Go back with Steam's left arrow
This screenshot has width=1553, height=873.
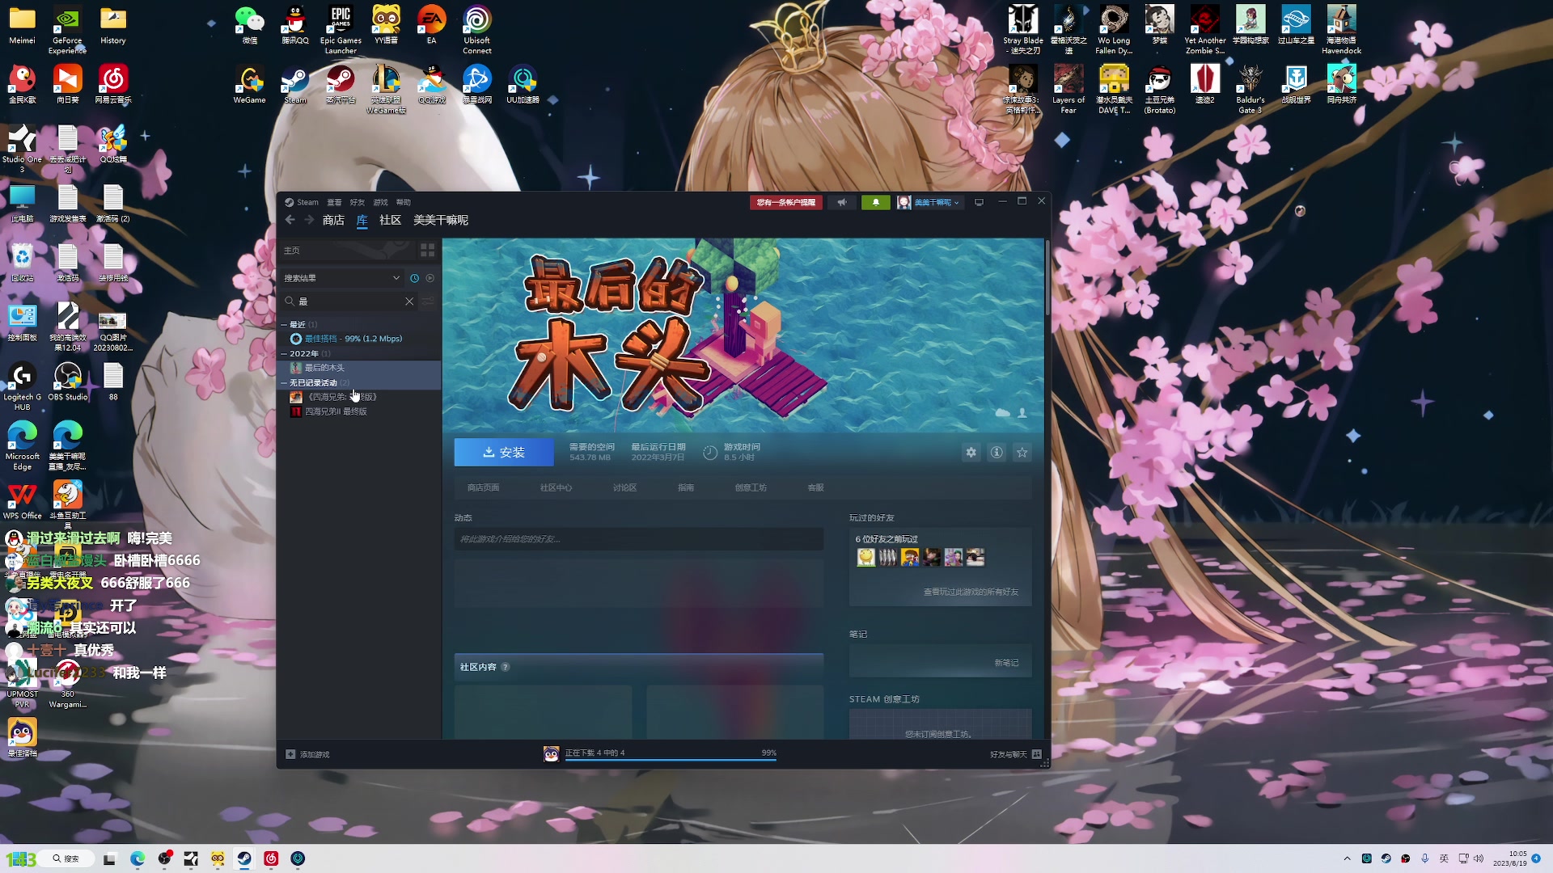tap(290, 220)
